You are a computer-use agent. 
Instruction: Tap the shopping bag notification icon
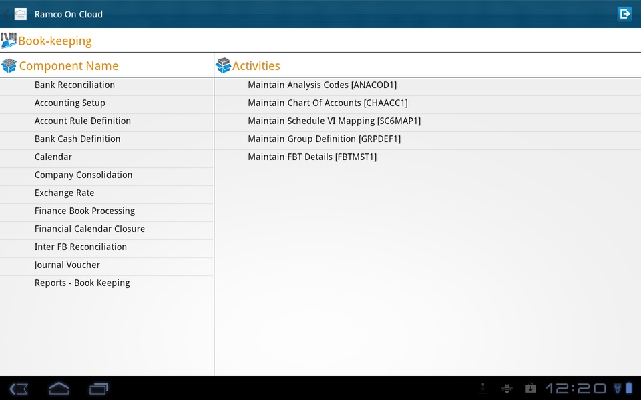pyautogui.click(x=531, y=388)
